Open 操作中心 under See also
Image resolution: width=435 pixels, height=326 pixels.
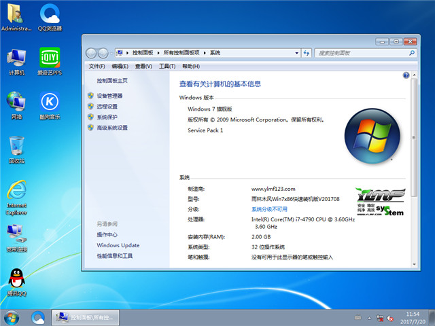point(107,235)
